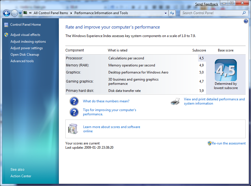The height and width of the screenshot is (186, 251).
Task: Click the Forward navigation arrow button
Action: pyautogui.click(x=14, y=13)
